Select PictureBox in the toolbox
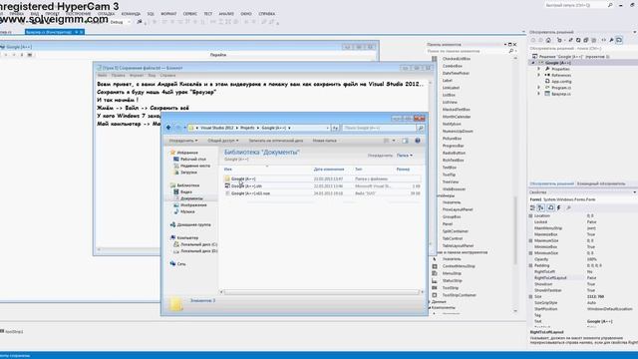The width and height of the screenshot is (638, 359). 452,139
